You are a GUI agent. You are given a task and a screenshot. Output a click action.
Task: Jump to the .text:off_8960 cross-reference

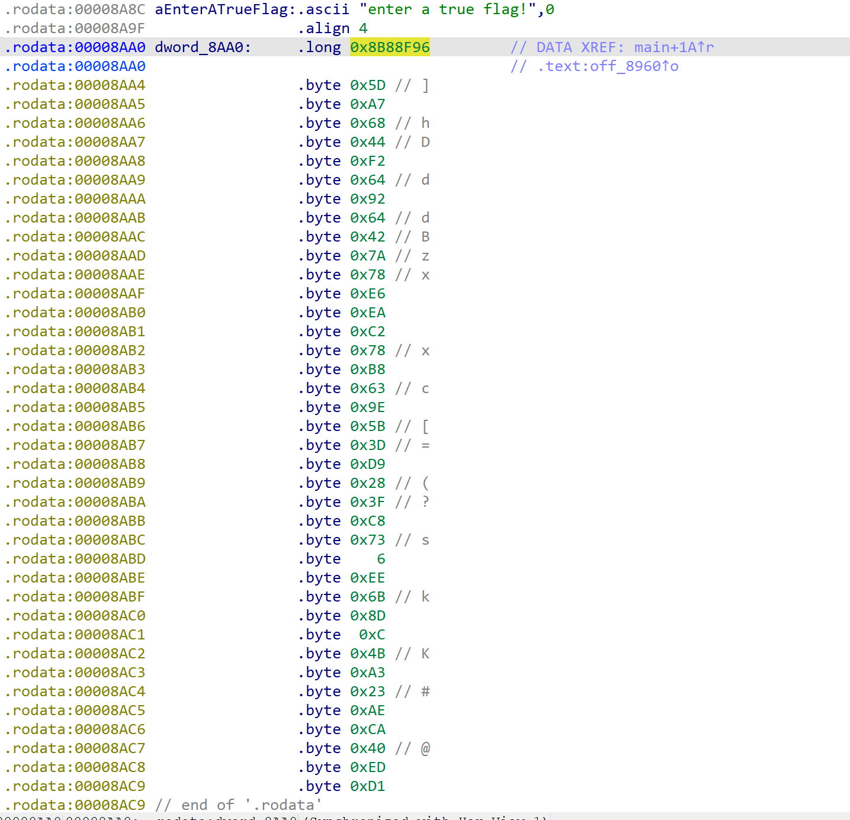(x=608, y=66)
